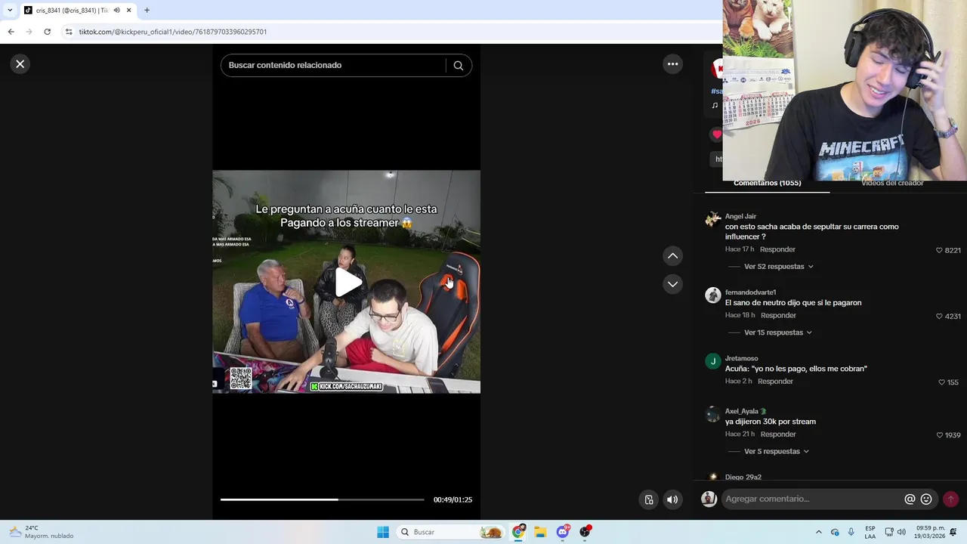Image resolution: width=967 pixels, height=544 pixels.
Task: Like Angel Jair's comment with 8221 likes
Action: point(939,250)
